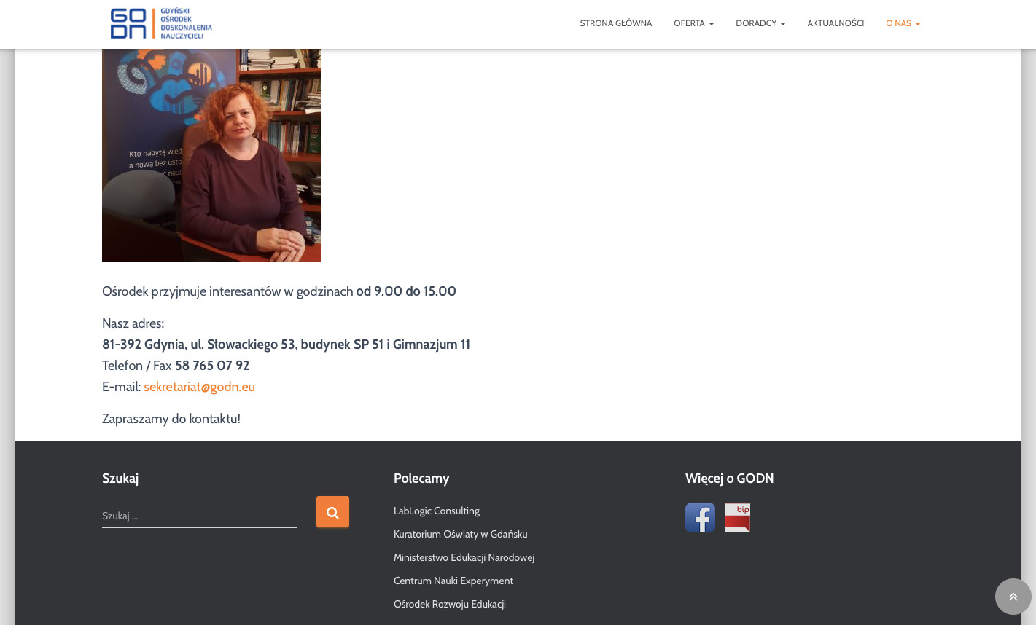
Task: Open the LabLogic Consulting link
Action: coord(437,511)
